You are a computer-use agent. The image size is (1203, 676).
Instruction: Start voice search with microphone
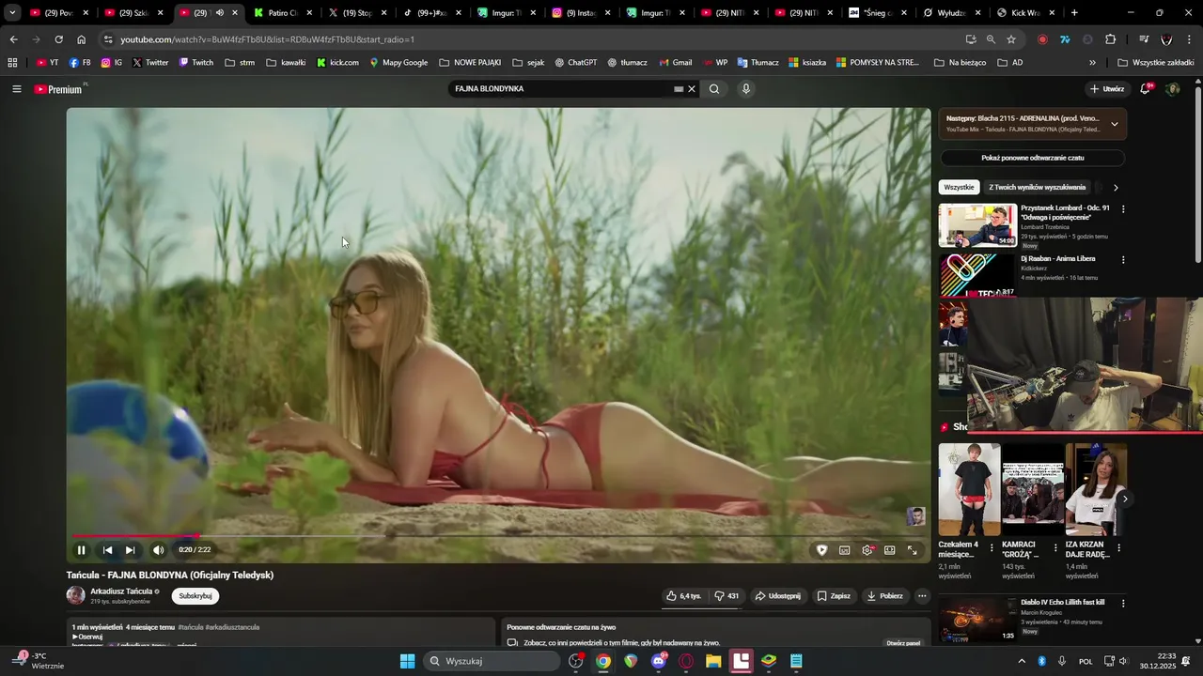pyautogui.click(x=746, y=89)
